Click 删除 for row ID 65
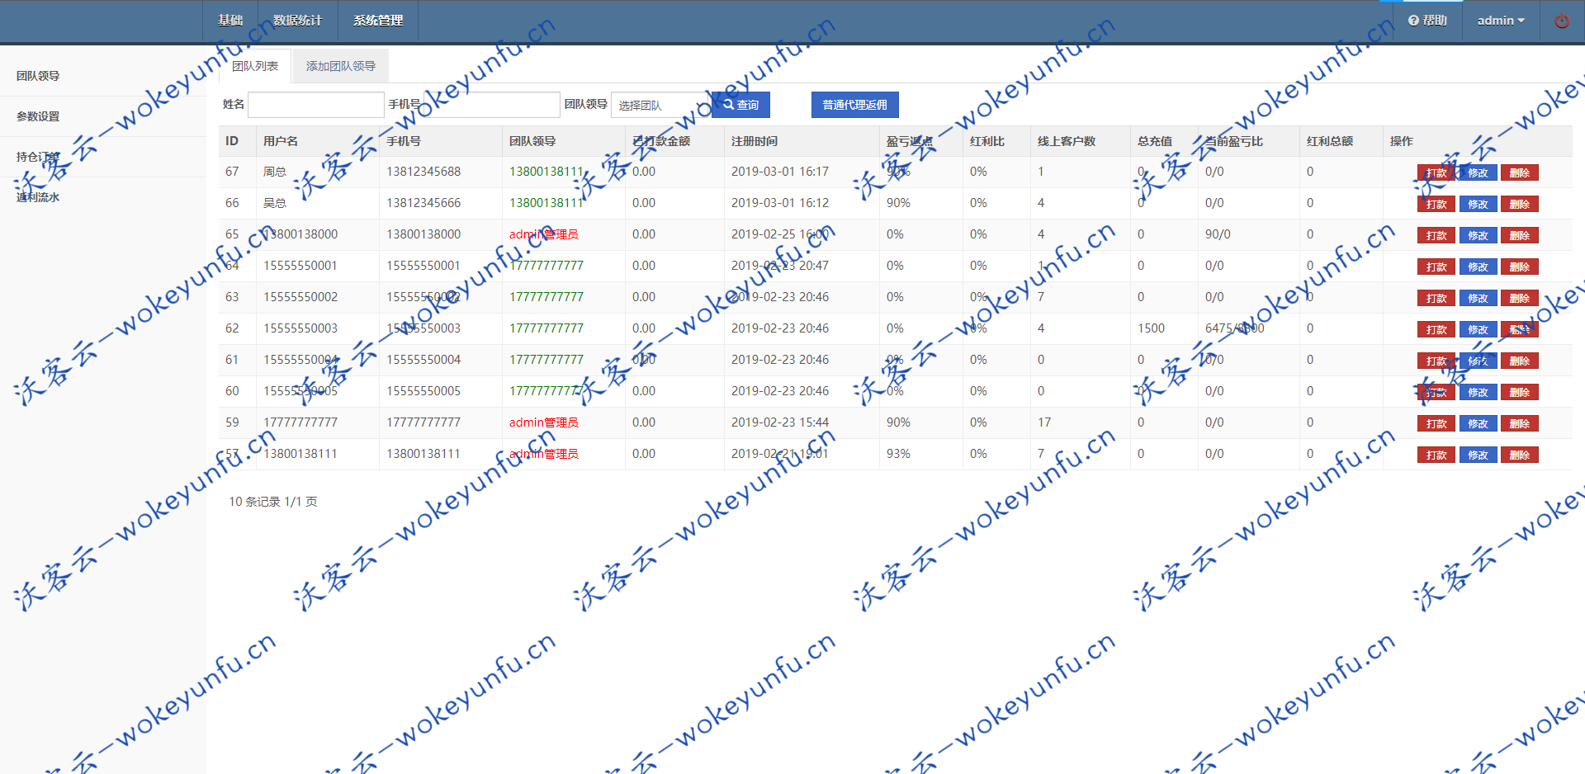The width and height of the screenshot is (1585, 774). [1520, 236]
